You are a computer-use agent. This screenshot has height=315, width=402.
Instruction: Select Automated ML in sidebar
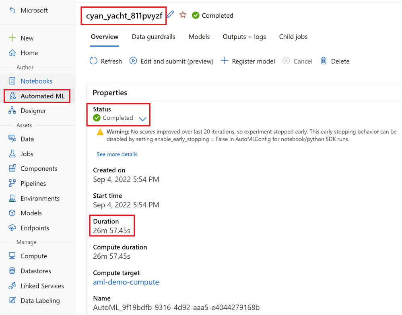point(43,96)
